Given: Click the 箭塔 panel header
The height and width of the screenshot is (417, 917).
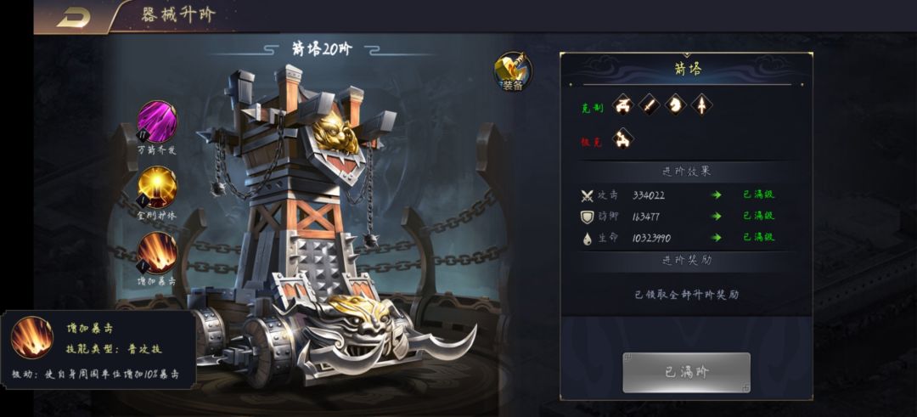Looking at the screenshot, I should [687, 70].
